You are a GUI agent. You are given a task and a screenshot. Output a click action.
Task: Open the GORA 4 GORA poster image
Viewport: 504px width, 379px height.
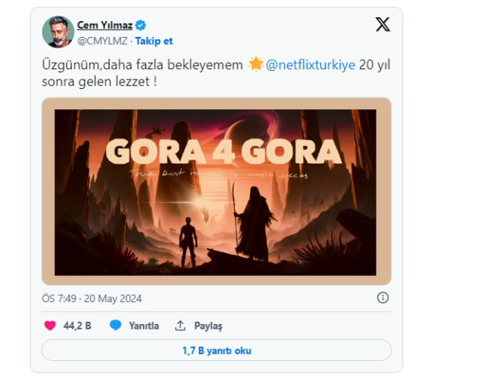tap(215, 191)
